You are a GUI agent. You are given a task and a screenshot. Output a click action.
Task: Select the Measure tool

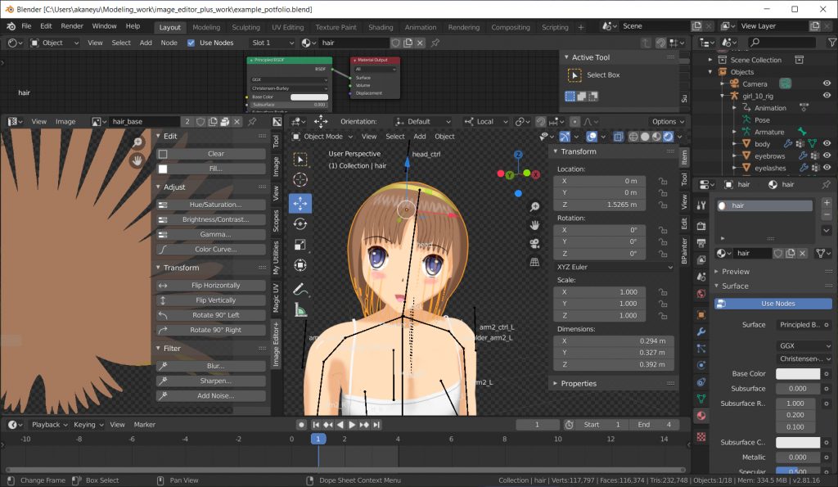point(300,310)
